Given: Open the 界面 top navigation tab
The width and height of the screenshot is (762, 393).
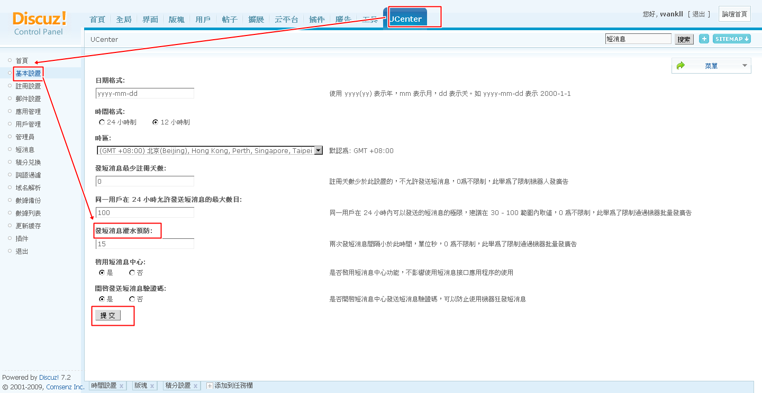Looking at the screenshot, I should [150, 20].
